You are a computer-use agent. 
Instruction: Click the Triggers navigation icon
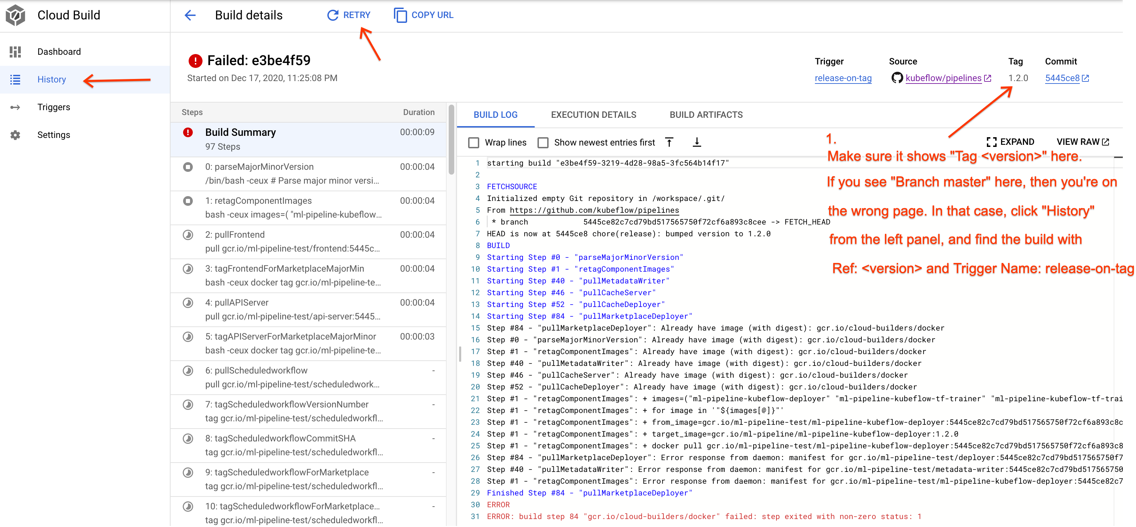coord(15,107)
